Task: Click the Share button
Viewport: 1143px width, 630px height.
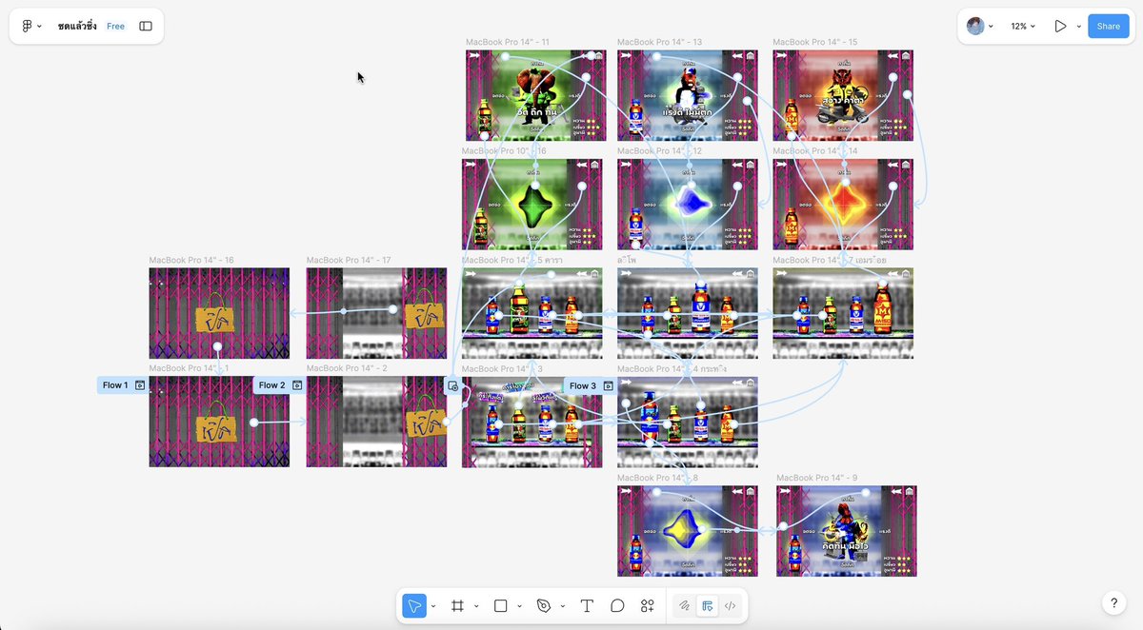Action: [x=1108, y=27]
